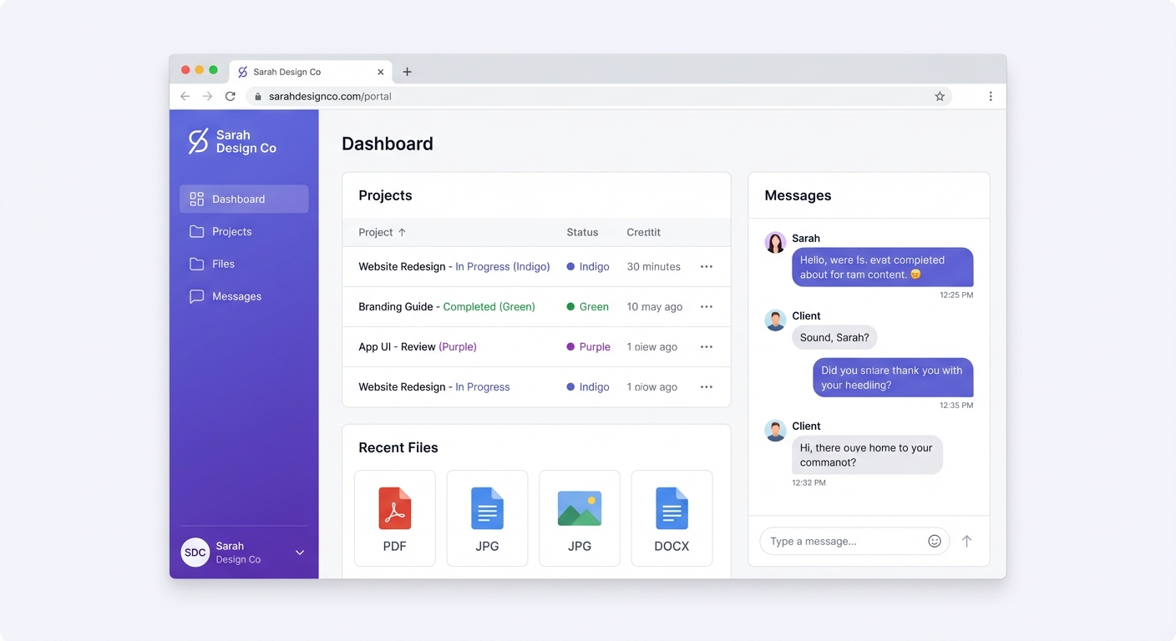The width and height of the screenshot is (1176, 641).
Task: Click the green status dot for Branding Guide
Action: (x=570, y=306)
